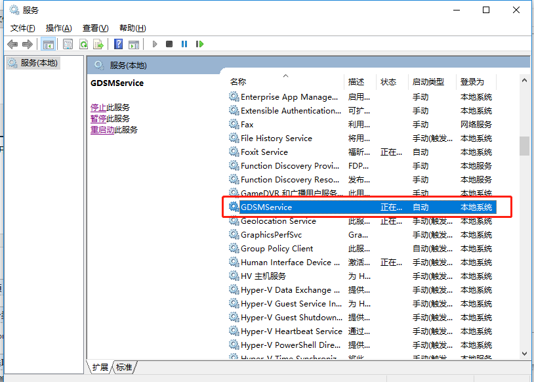
Task: Open the 文件(F) menu
Action: pos(22,28)
